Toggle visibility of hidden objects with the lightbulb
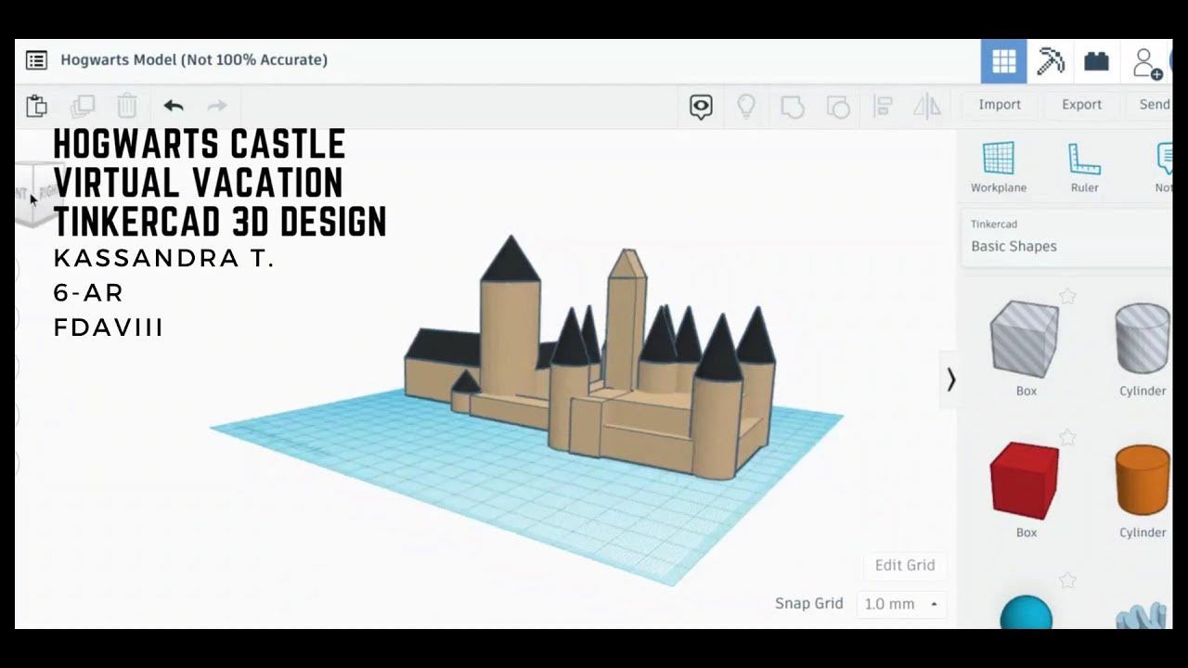Screen dimensions: 1188x668 click(746, 106)
